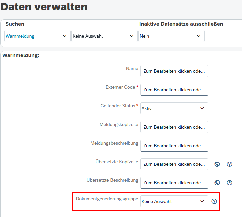Screen dimensions: 242x217
Task: Select the Externer Code input field
Action: [x=174, y=90]
